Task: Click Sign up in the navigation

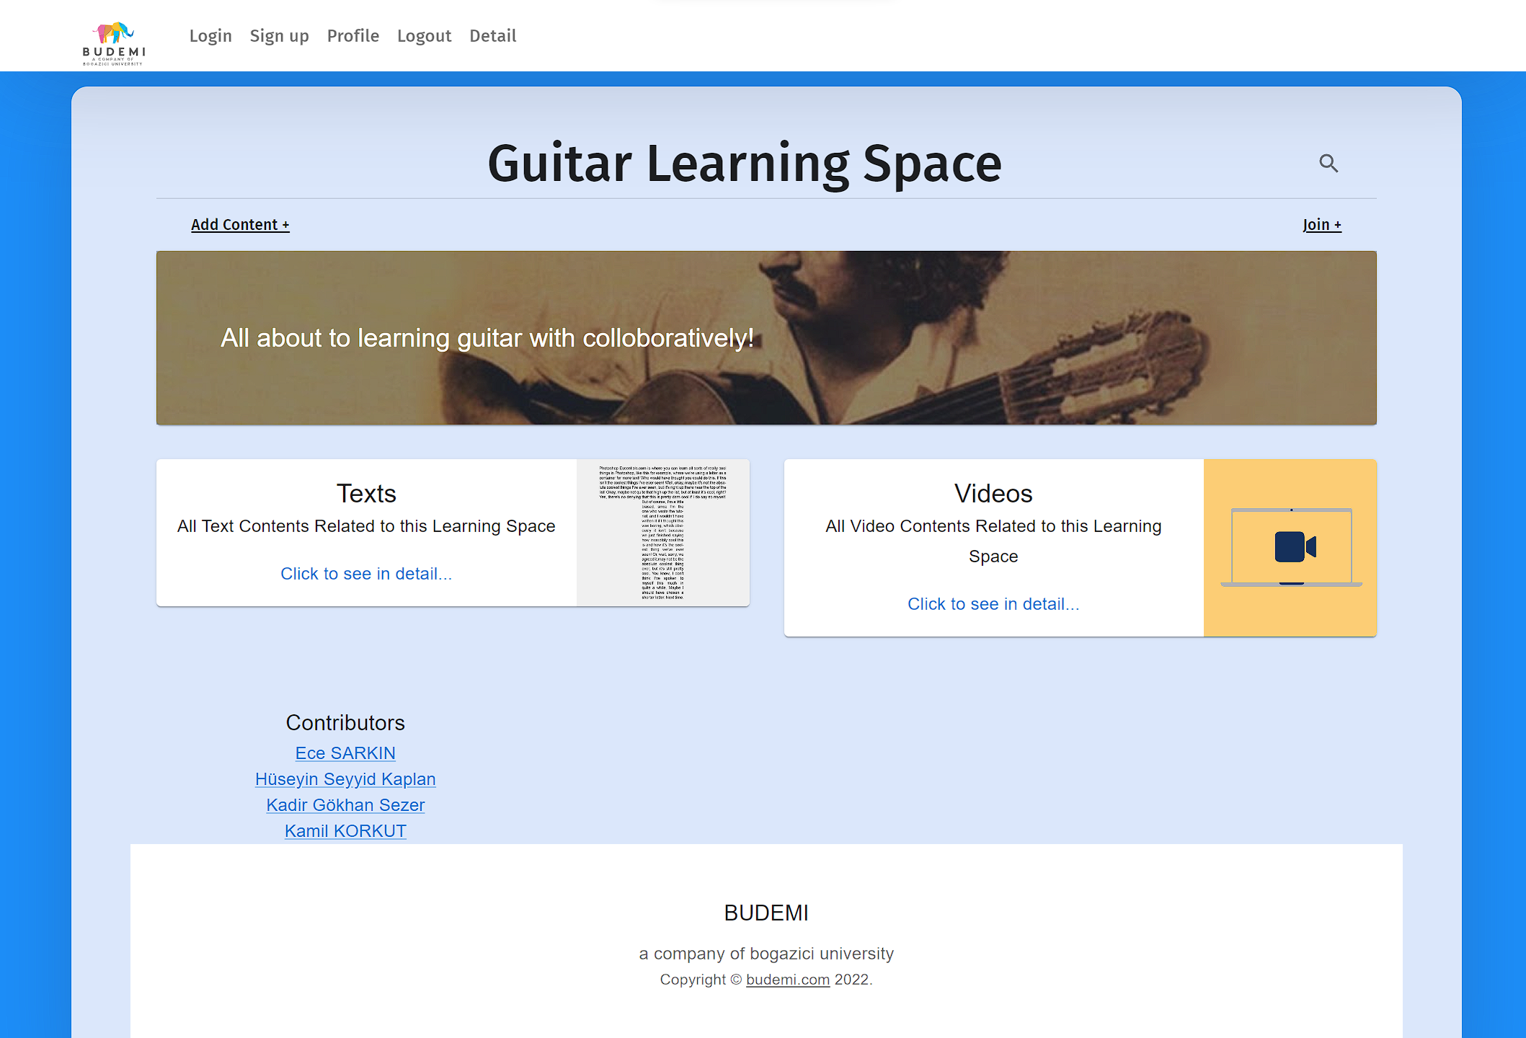Action: pyautogui.click(x=279, y=35)
